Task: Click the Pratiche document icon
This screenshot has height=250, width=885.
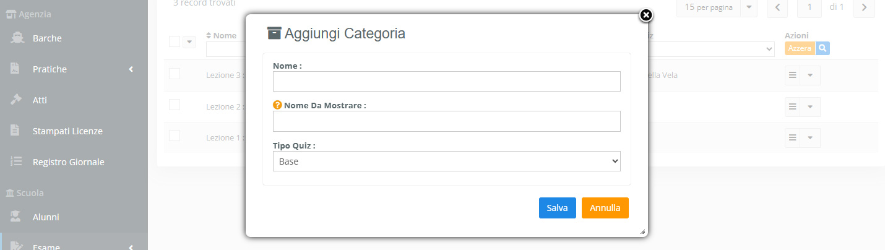Action: 15,69
